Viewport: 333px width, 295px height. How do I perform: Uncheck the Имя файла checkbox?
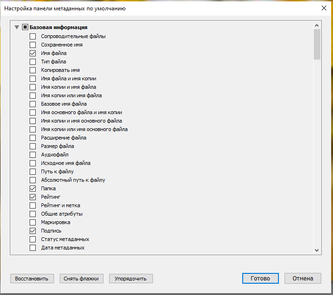point(33,53)
